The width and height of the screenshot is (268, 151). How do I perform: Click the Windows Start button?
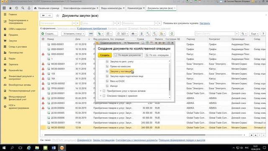(4, 148)
